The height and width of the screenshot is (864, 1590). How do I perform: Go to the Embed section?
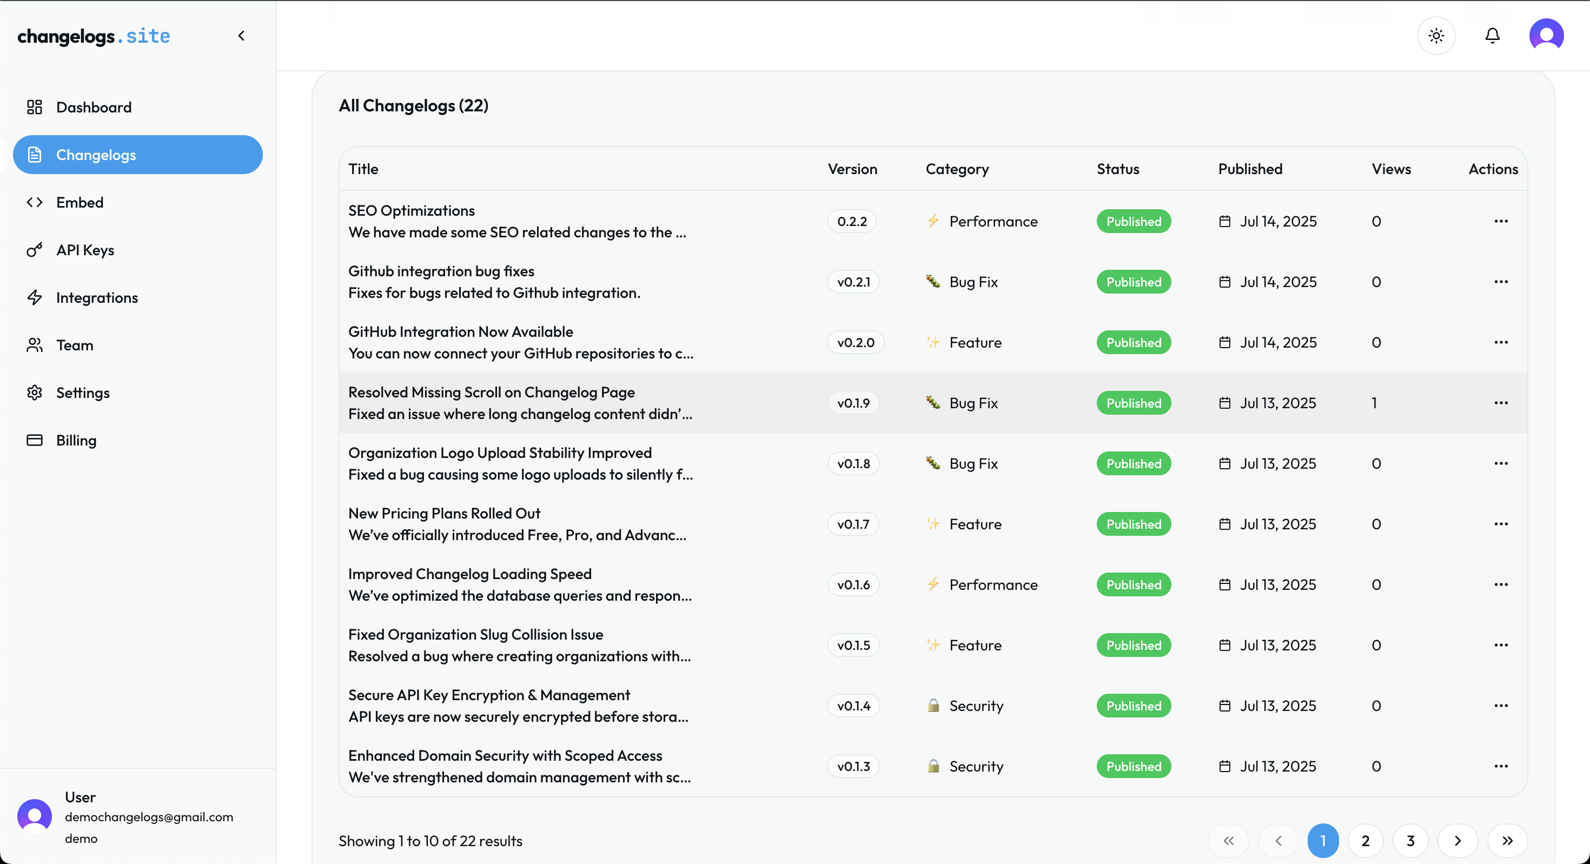click(x=138, y=202)
